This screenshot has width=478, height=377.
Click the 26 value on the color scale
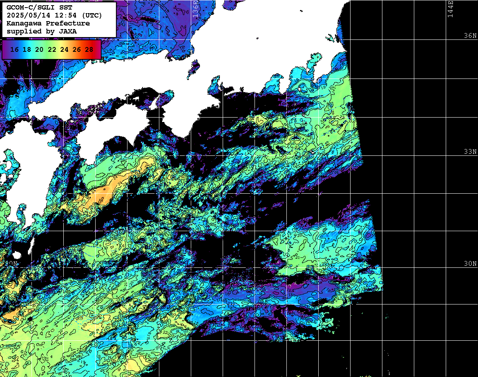click(x=77, y=50)
